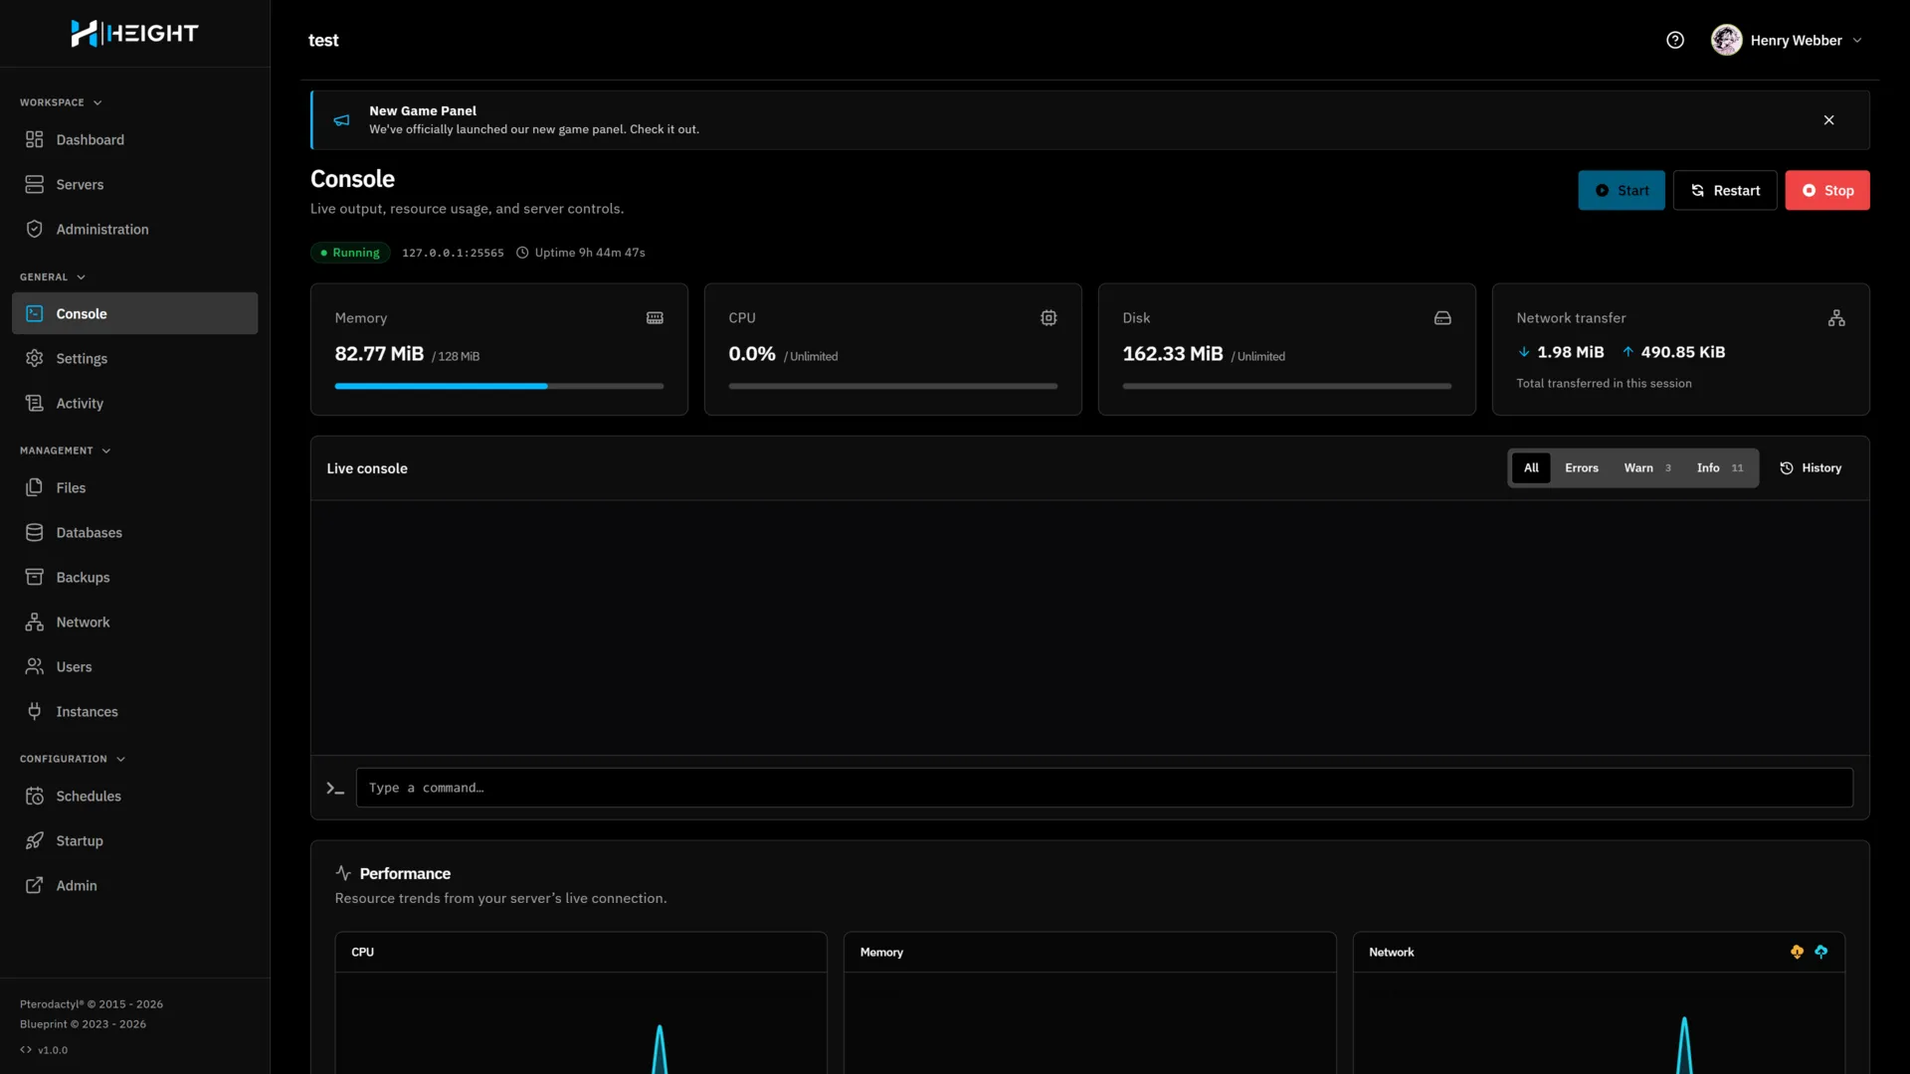Viewport: 1910px width, 1074px height.
Task: Go to Servers page
Action: click(x=134, y=185)
